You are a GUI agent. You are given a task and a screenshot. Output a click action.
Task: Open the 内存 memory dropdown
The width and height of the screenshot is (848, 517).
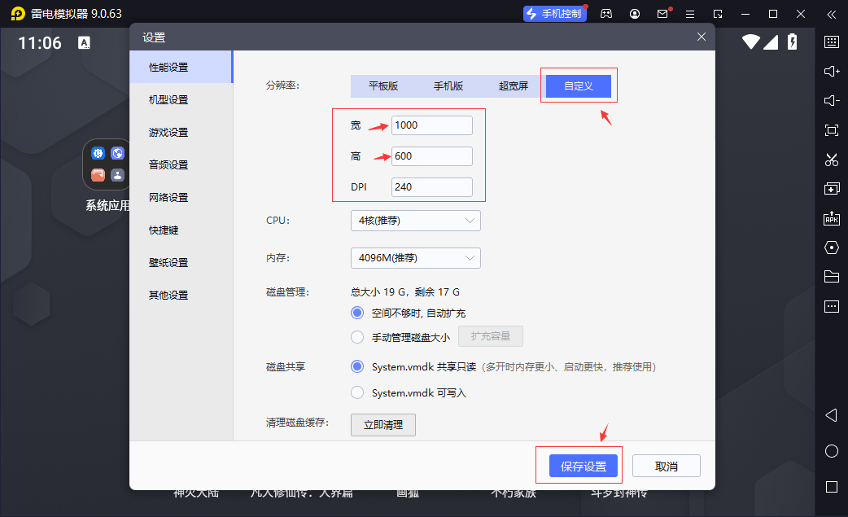(x=415, y=258)
